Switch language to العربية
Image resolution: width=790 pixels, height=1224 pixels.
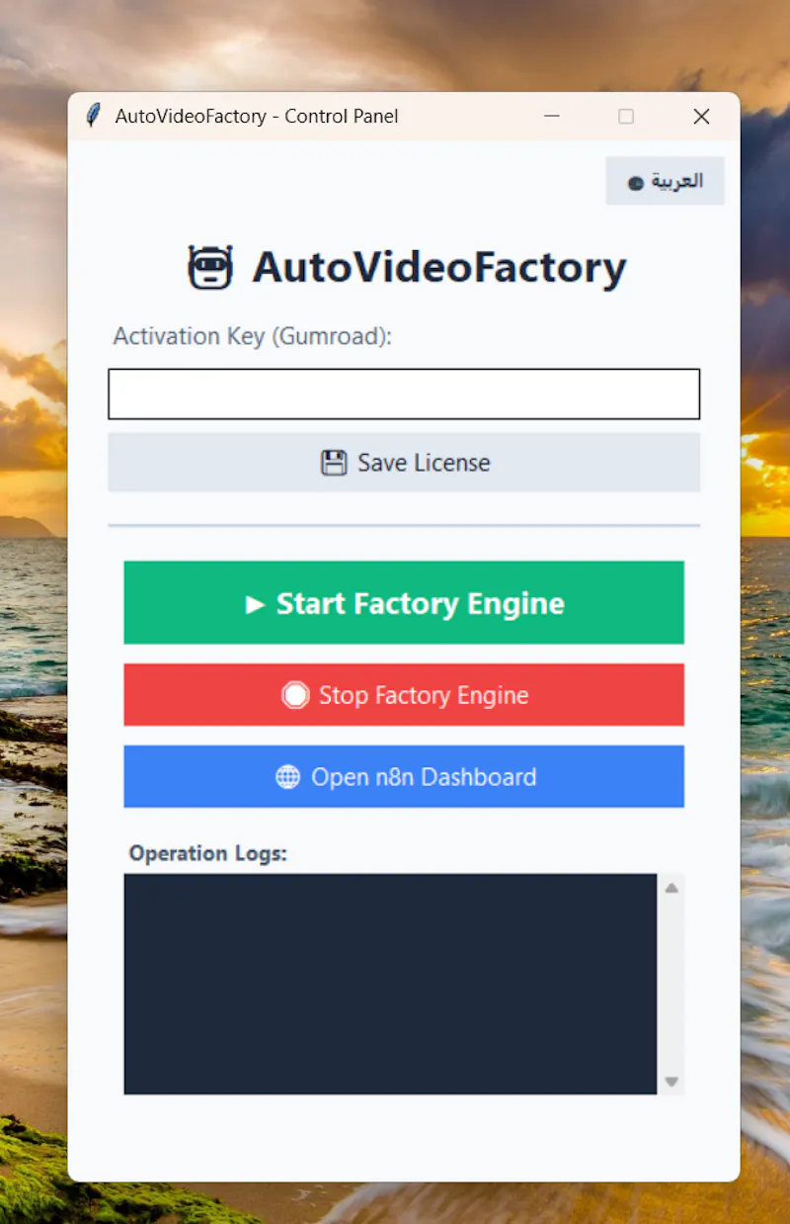(x=665, y=181)
